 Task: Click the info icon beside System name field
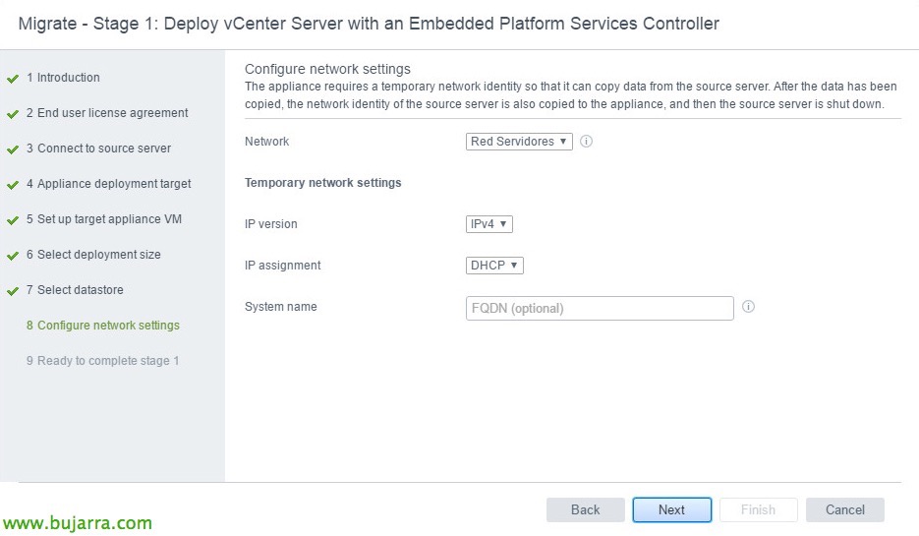point(748,307)
